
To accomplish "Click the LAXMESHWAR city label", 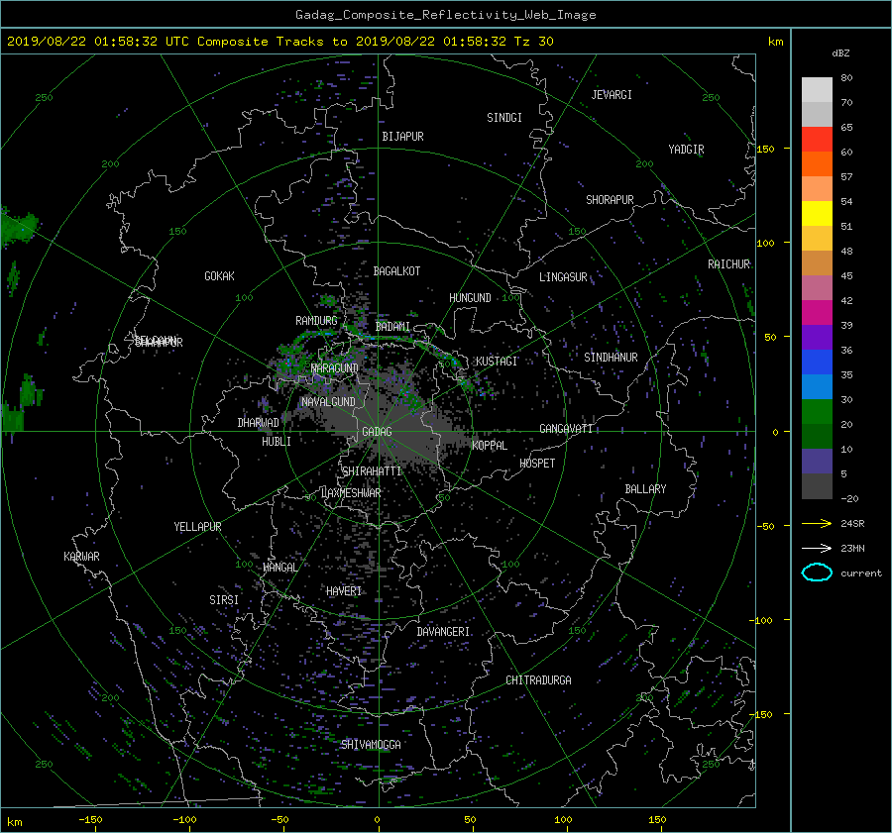I will pyautogui.click(x=351, y=493).
